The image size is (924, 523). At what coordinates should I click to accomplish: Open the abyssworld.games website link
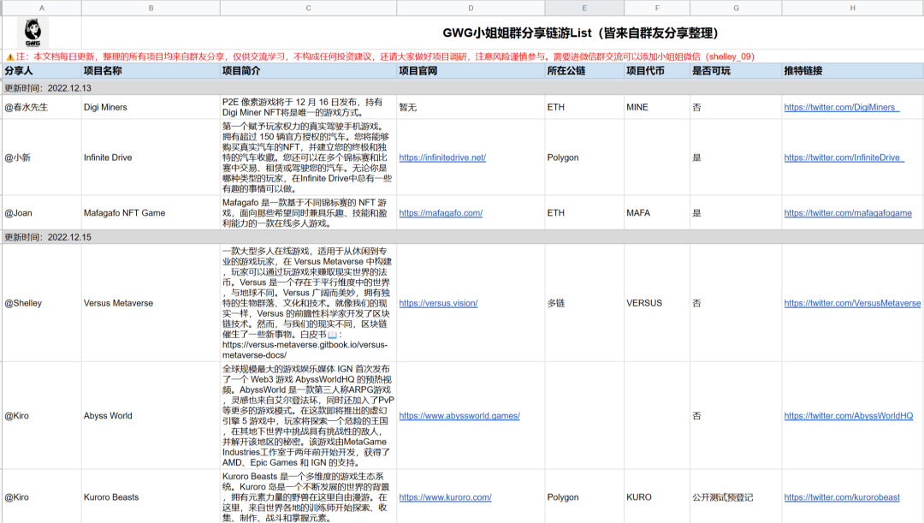(459, 416)
